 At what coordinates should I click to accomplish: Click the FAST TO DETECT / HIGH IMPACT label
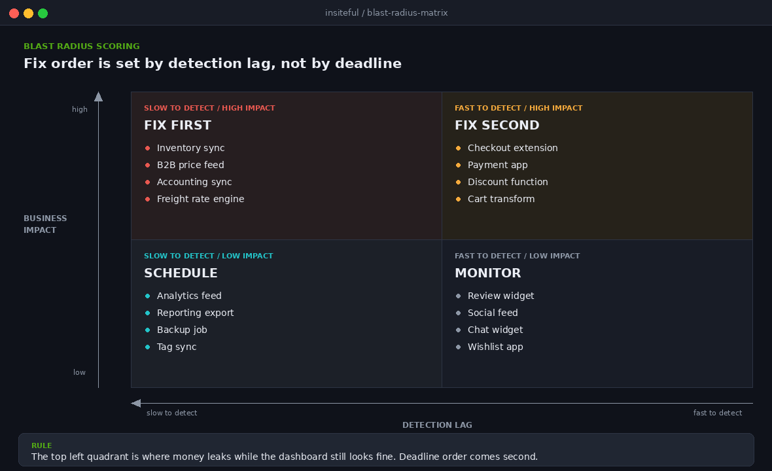point(518,108)
